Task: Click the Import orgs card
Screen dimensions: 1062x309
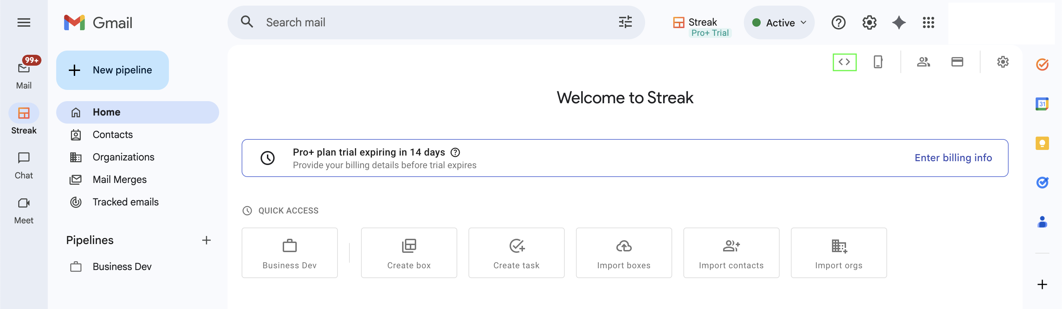Action: click(x=839, y=253)
